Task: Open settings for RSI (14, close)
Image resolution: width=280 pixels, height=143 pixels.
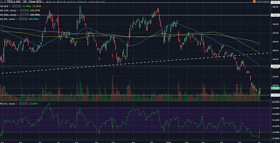Action: click(23, 104)
